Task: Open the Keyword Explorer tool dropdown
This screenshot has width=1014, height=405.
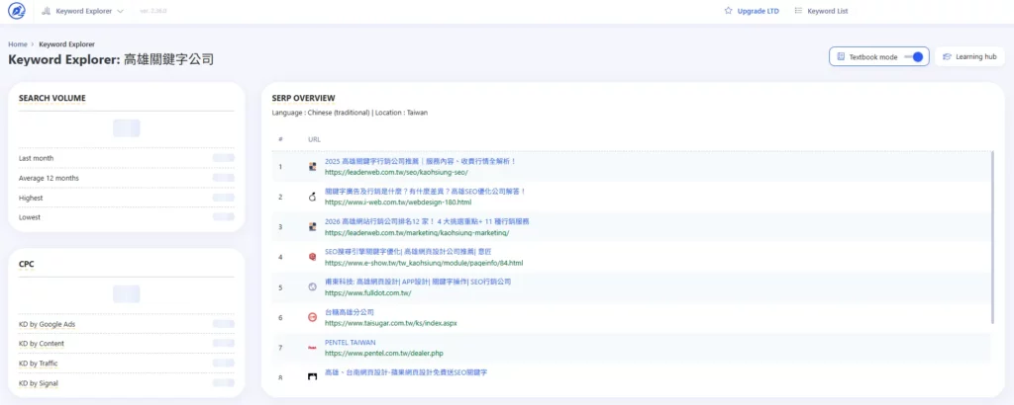Action: [83, 11]
